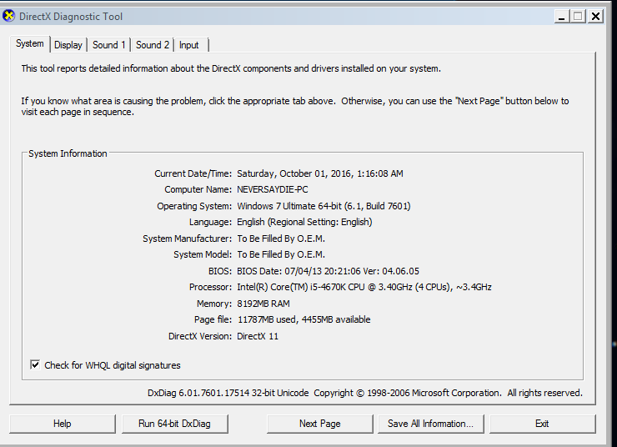Screen dimensions: 617x447
Task: Close the DirectX Diagnostic Tool window
Action: (x=595, y=17)
